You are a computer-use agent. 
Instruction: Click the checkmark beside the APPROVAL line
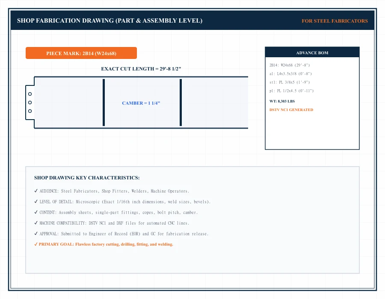(x=36, y=234)
